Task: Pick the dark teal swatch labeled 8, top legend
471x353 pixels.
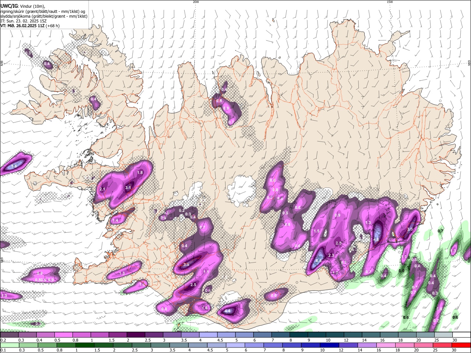Action: (298, 335)
